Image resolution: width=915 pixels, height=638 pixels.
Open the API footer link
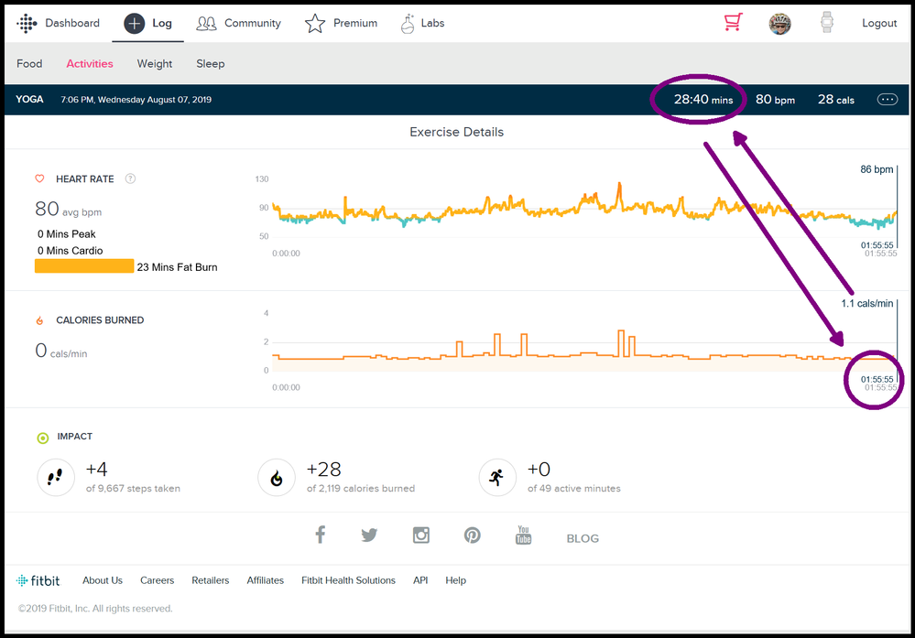click(420, 580)
